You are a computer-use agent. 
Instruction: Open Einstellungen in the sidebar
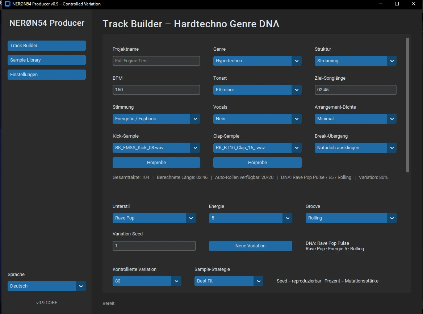point(47,75)
